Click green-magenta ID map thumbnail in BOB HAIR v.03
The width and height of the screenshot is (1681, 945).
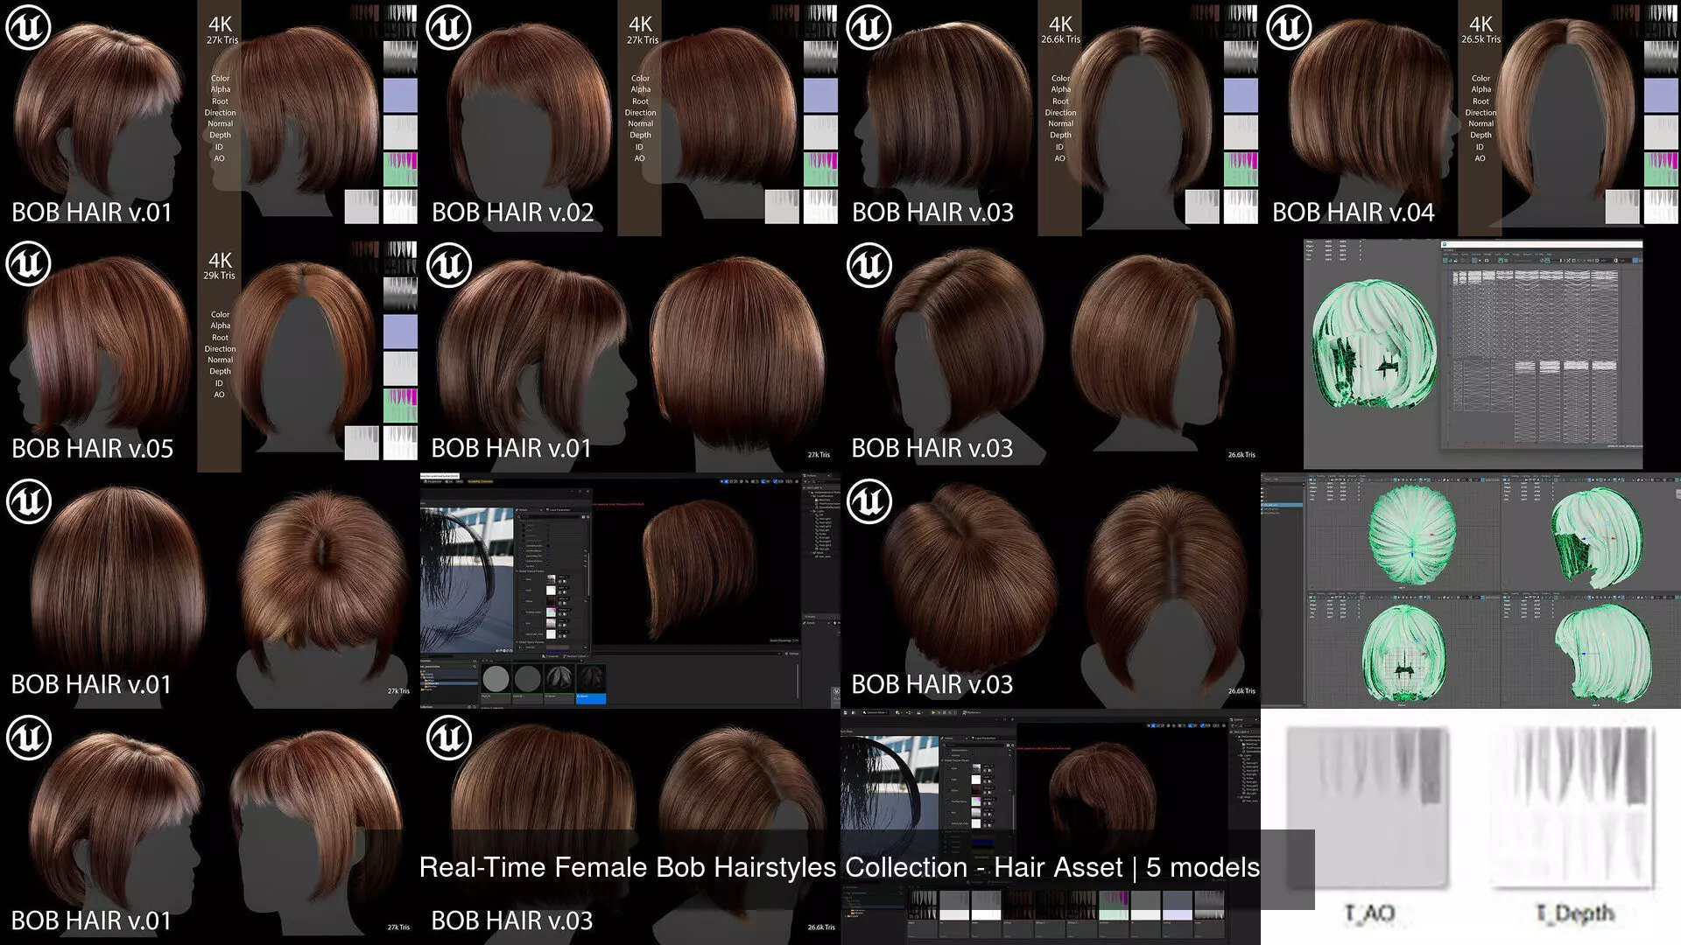pos(1241,169)
